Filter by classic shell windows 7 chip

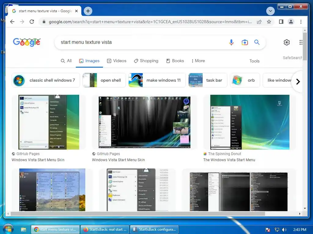[x=46, y=80]
